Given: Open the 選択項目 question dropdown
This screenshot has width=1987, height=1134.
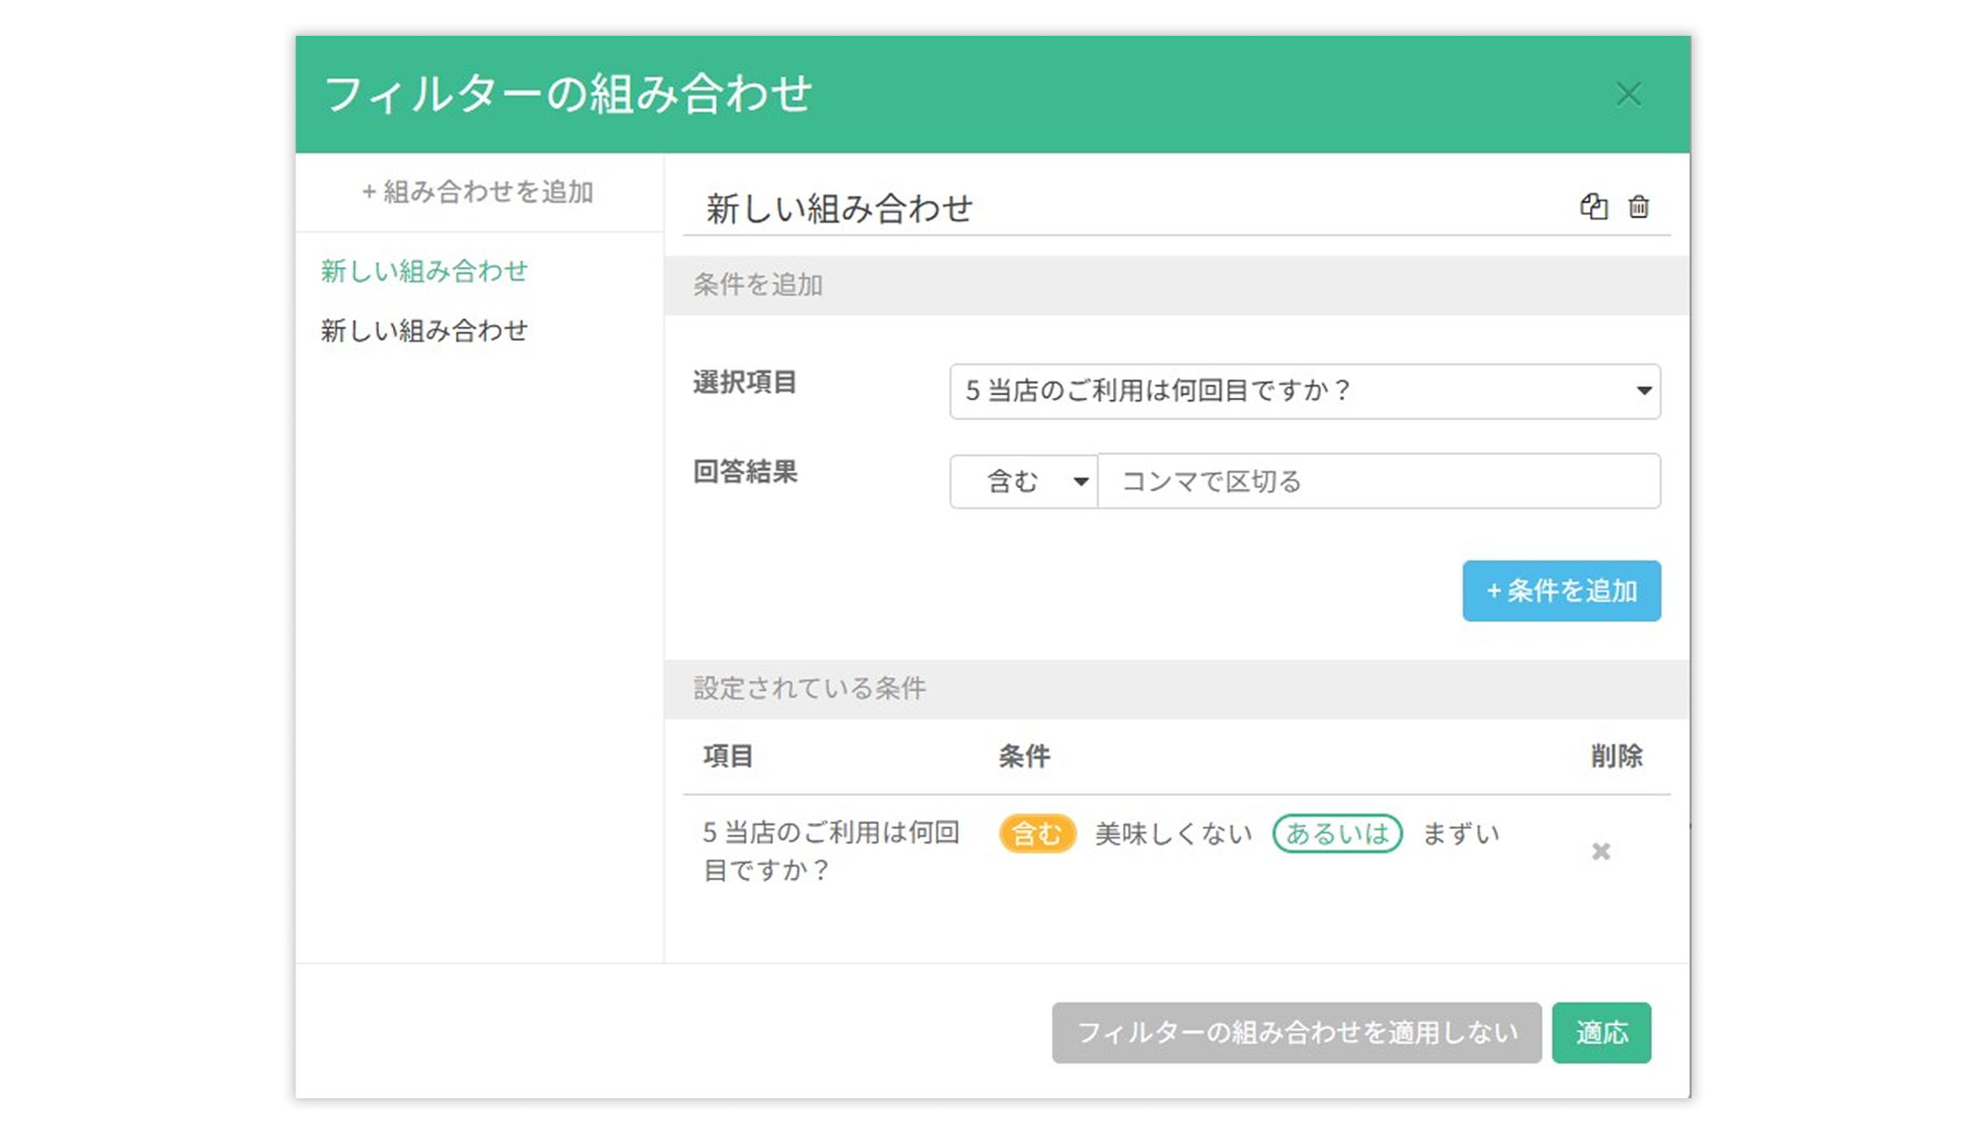Looking at the screenshot, I should point(1304,391).
